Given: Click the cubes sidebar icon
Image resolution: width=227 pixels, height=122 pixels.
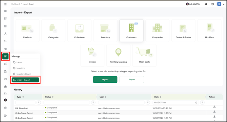Looking at the screenshot, I should coord(5,87).
